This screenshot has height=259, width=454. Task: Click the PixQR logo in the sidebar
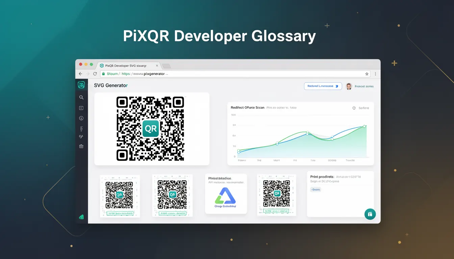point(81,85)
